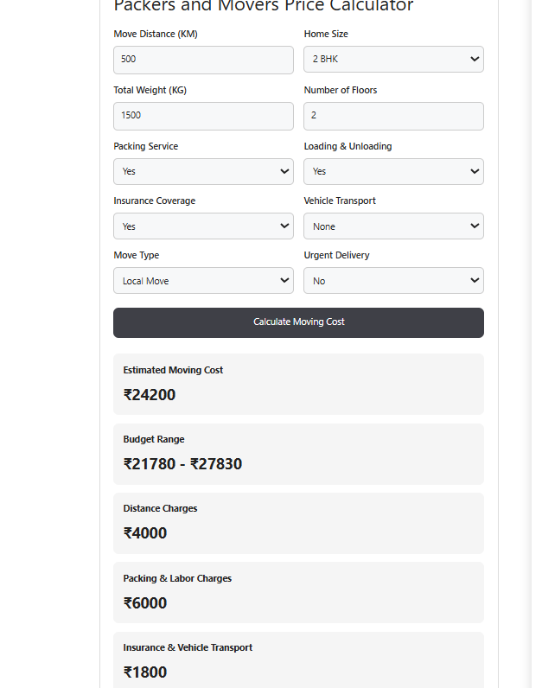The width and height of the screenshot is (542, 688).
Task: Click the Estimated Moving Cost result card
Action: 298,385
